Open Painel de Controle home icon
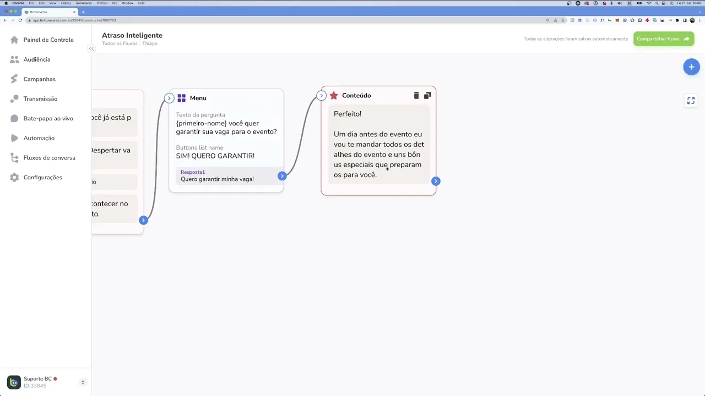Viewport: 705px width, 396px height. tap(14, 40)
